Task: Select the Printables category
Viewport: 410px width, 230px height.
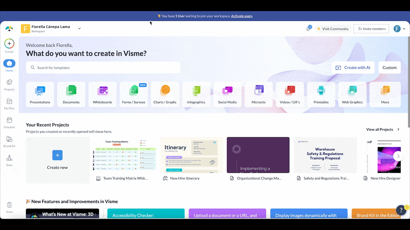Action: pos(321,94)
